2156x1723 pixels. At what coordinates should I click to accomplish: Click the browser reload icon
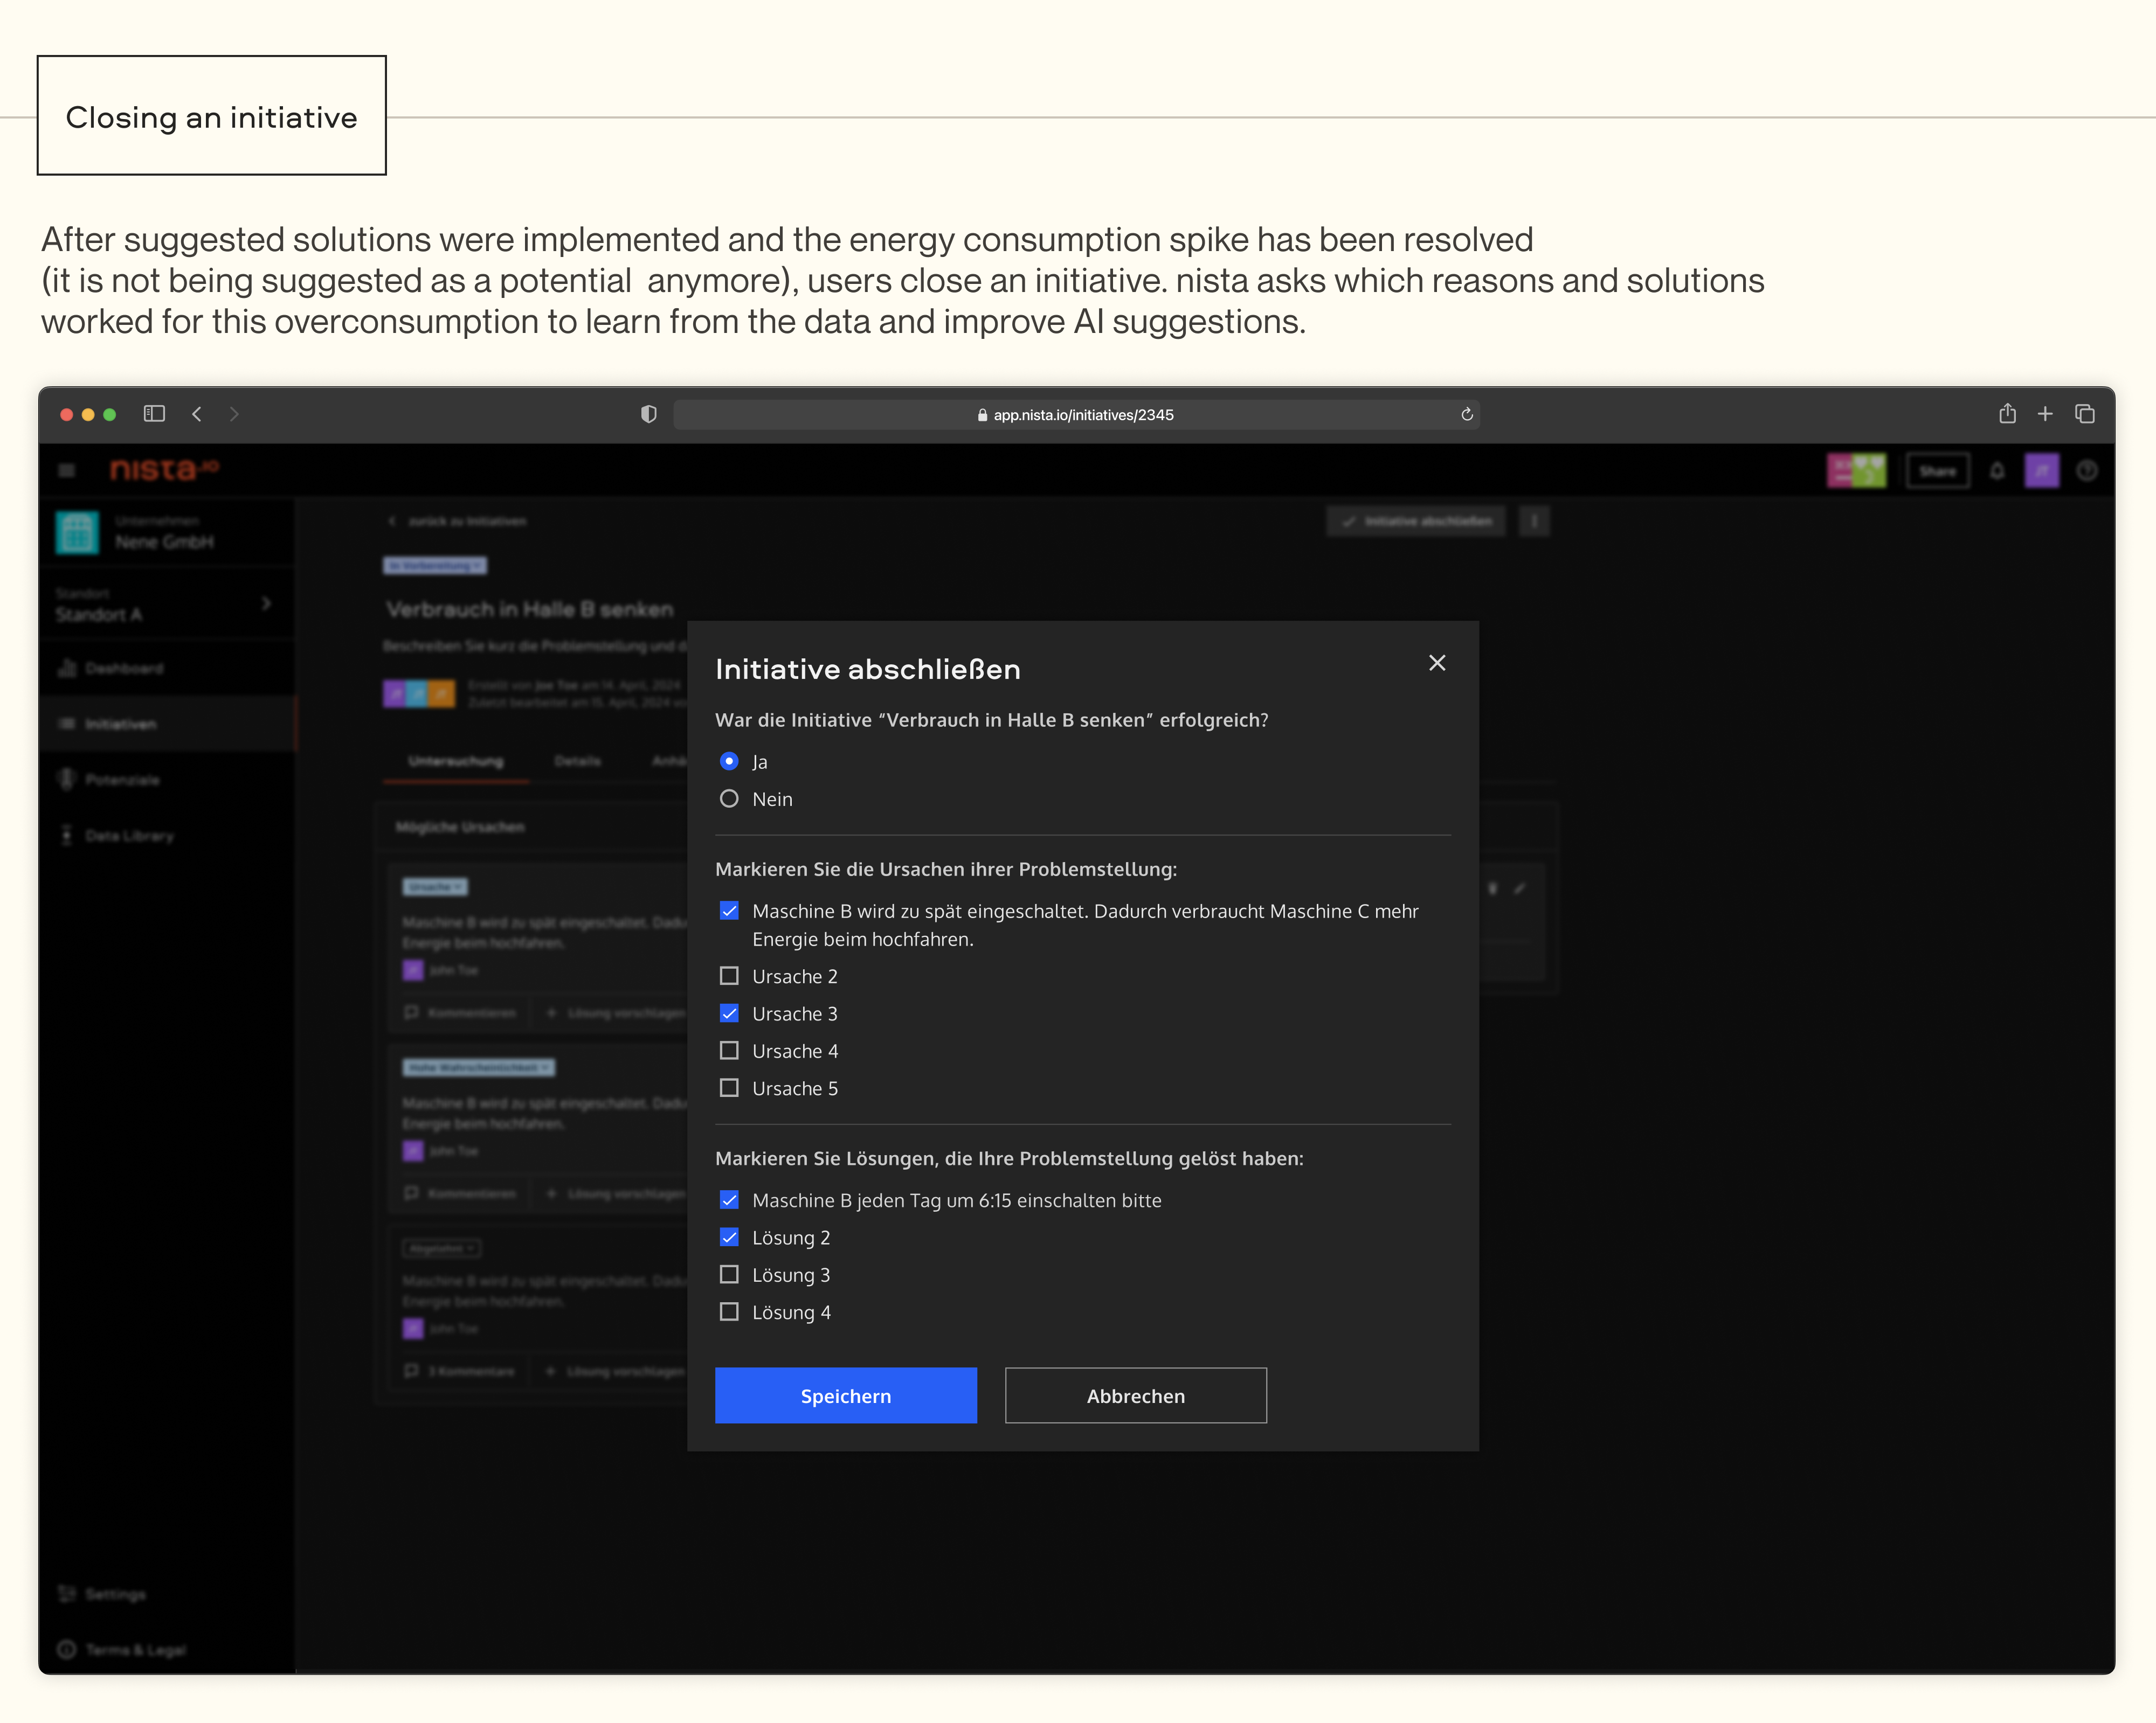point(1466,415)
